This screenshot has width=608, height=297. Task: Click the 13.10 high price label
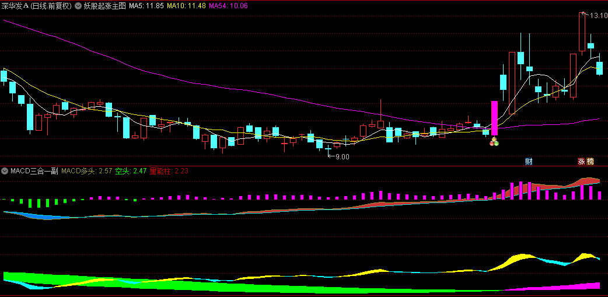(x=598, y=16)
